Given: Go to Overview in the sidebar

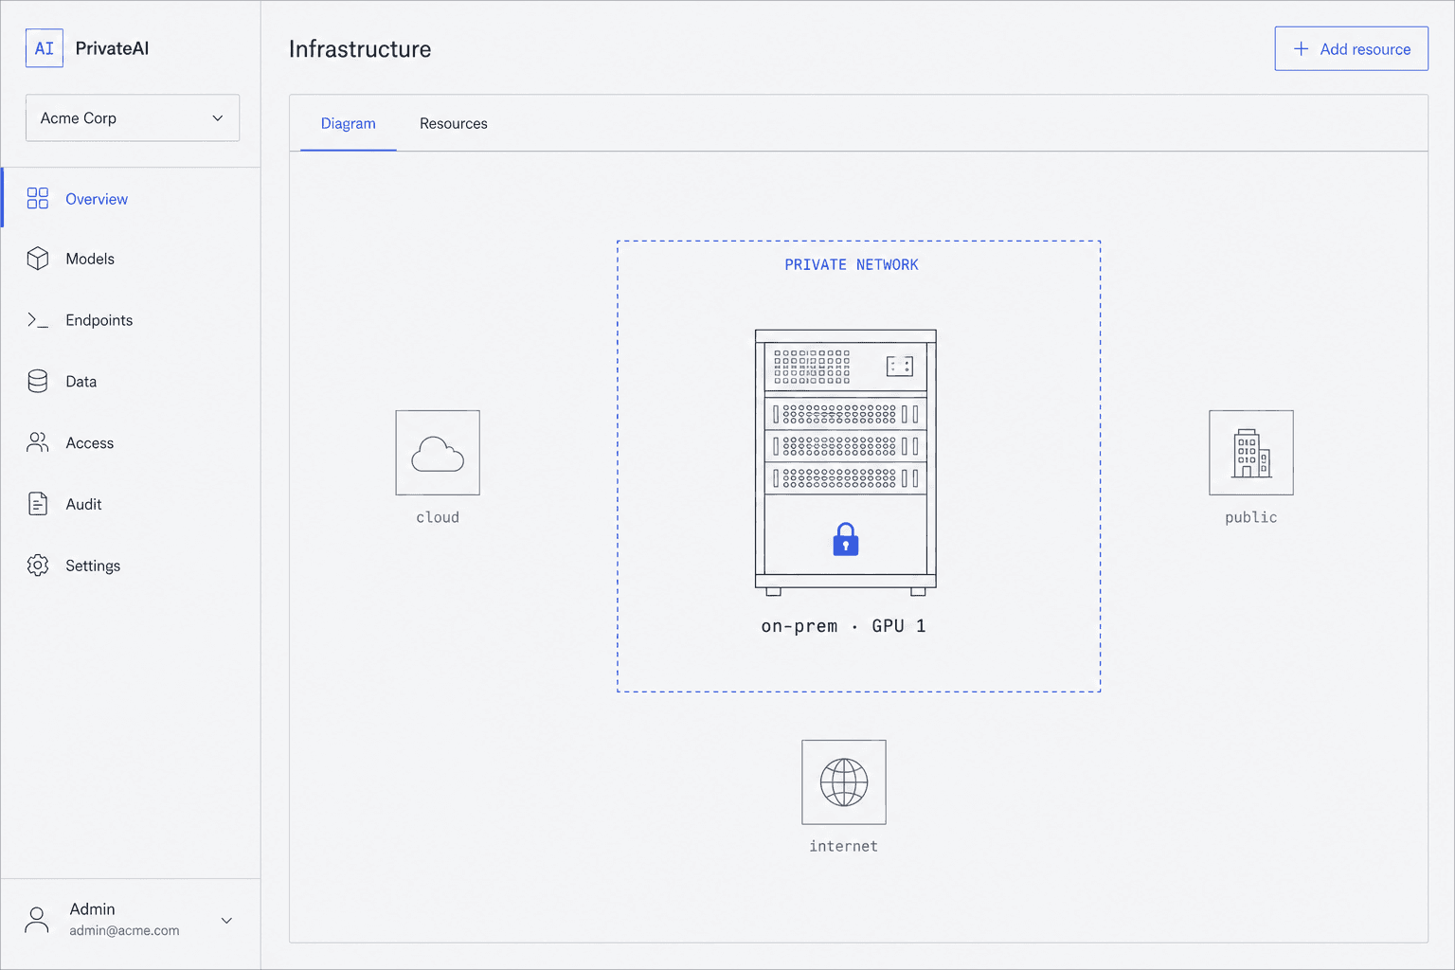Looking at the screenshot, I should click(131, 198).
